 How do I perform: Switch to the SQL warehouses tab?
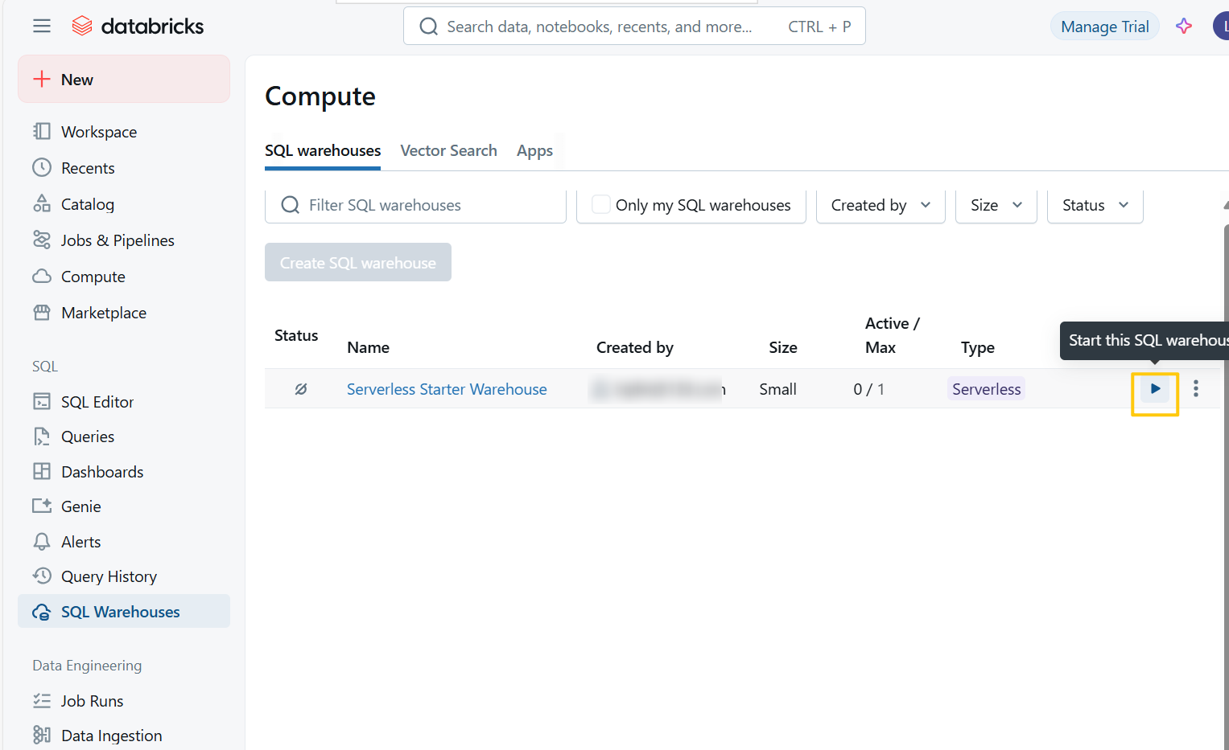point(323,151)
